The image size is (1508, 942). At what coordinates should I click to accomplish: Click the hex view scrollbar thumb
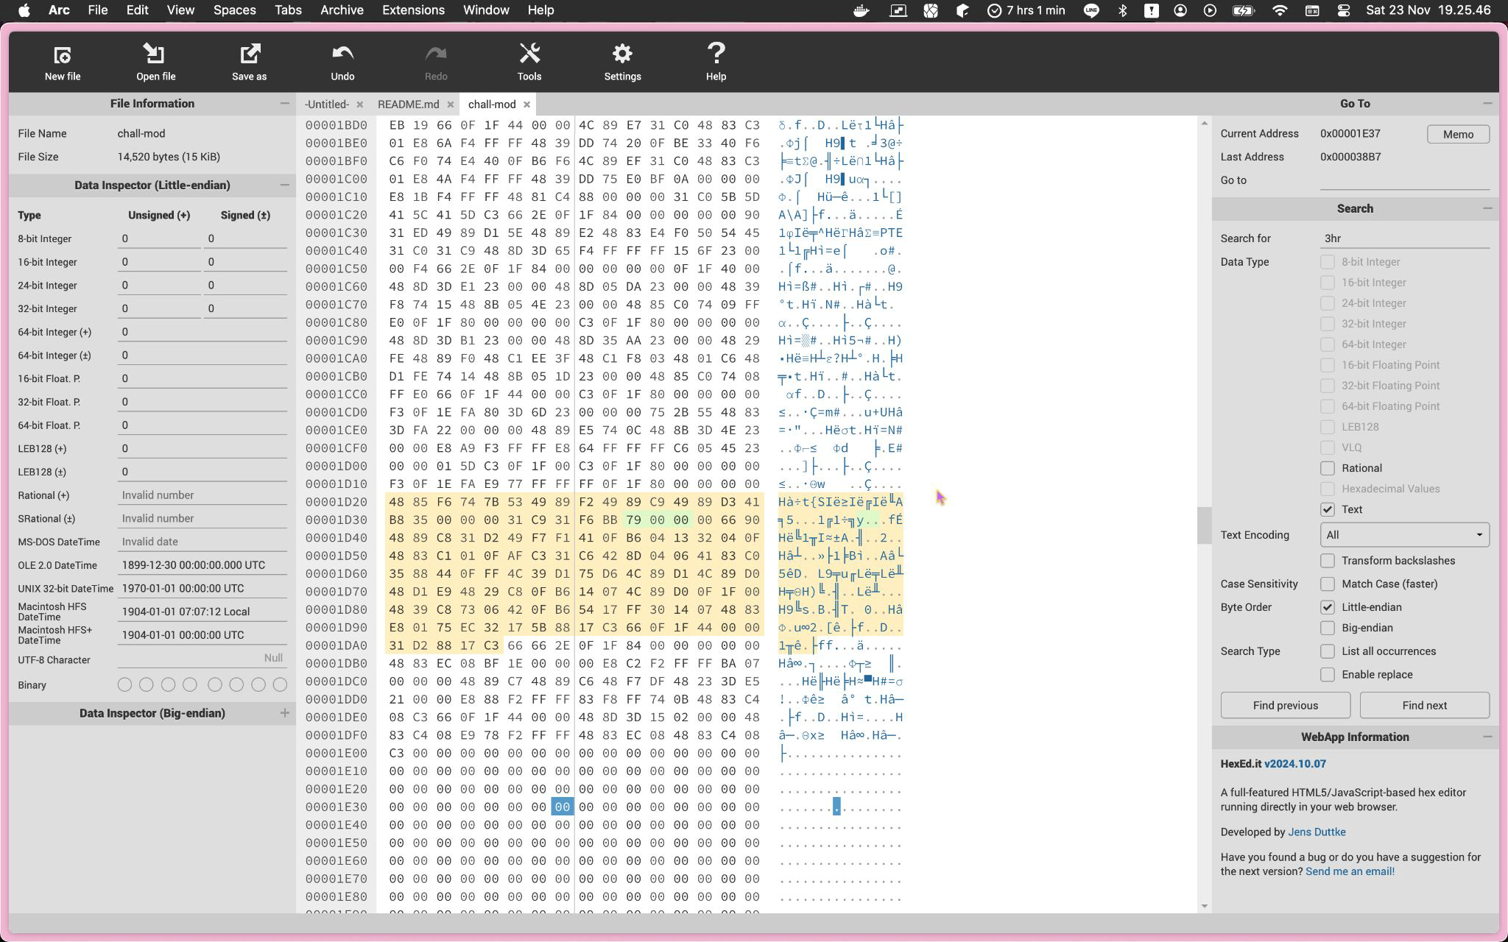(x=1204, y=525)
